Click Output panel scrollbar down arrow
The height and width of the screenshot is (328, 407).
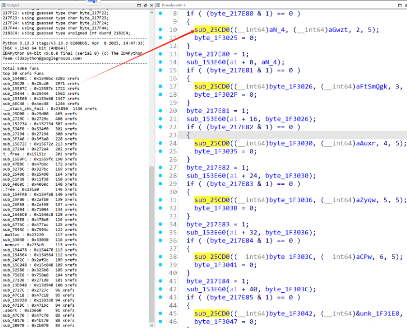point(152,326)
